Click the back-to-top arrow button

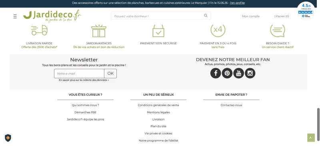point(311,138)
